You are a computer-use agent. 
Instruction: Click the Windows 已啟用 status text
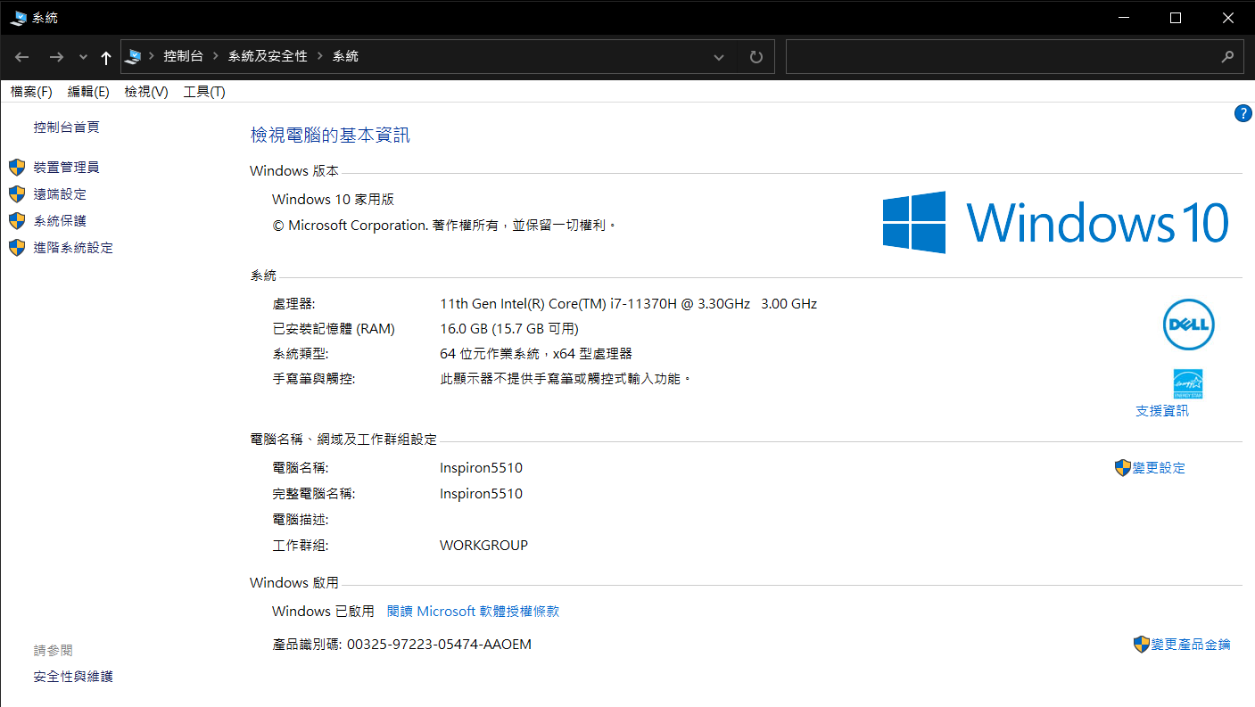[x=323, y=612]
